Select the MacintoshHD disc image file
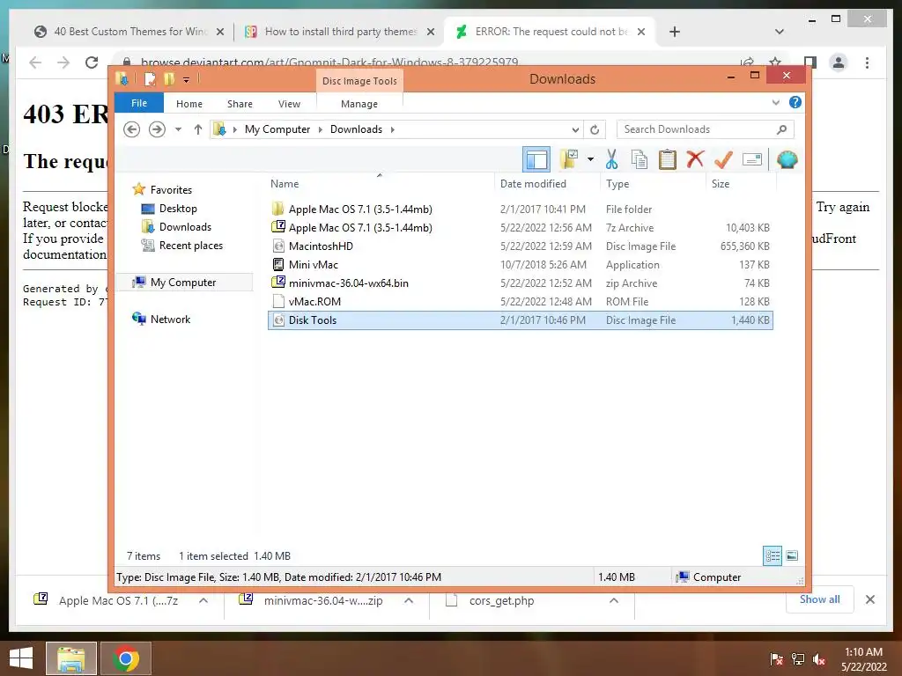This screenshot has width=902, height=676. click(x=520, y=246)
